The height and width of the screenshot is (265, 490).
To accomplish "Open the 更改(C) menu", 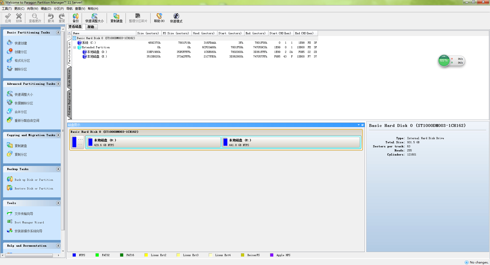I will 19,9.
